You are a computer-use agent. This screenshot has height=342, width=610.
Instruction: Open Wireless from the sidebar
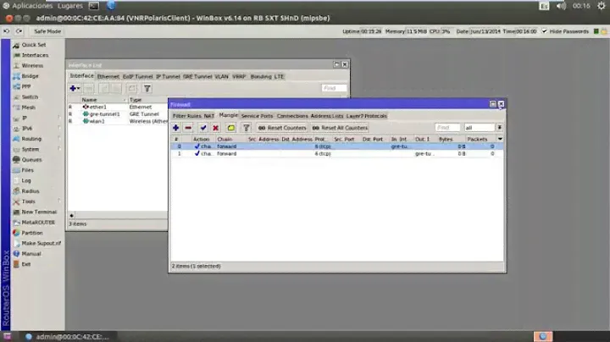point(32,65)
